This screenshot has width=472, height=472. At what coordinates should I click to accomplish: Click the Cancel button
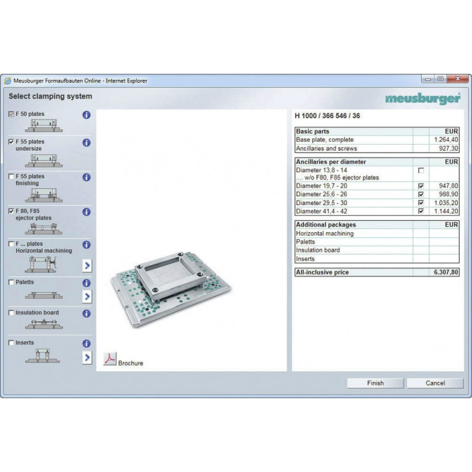(x=435, y=383)
